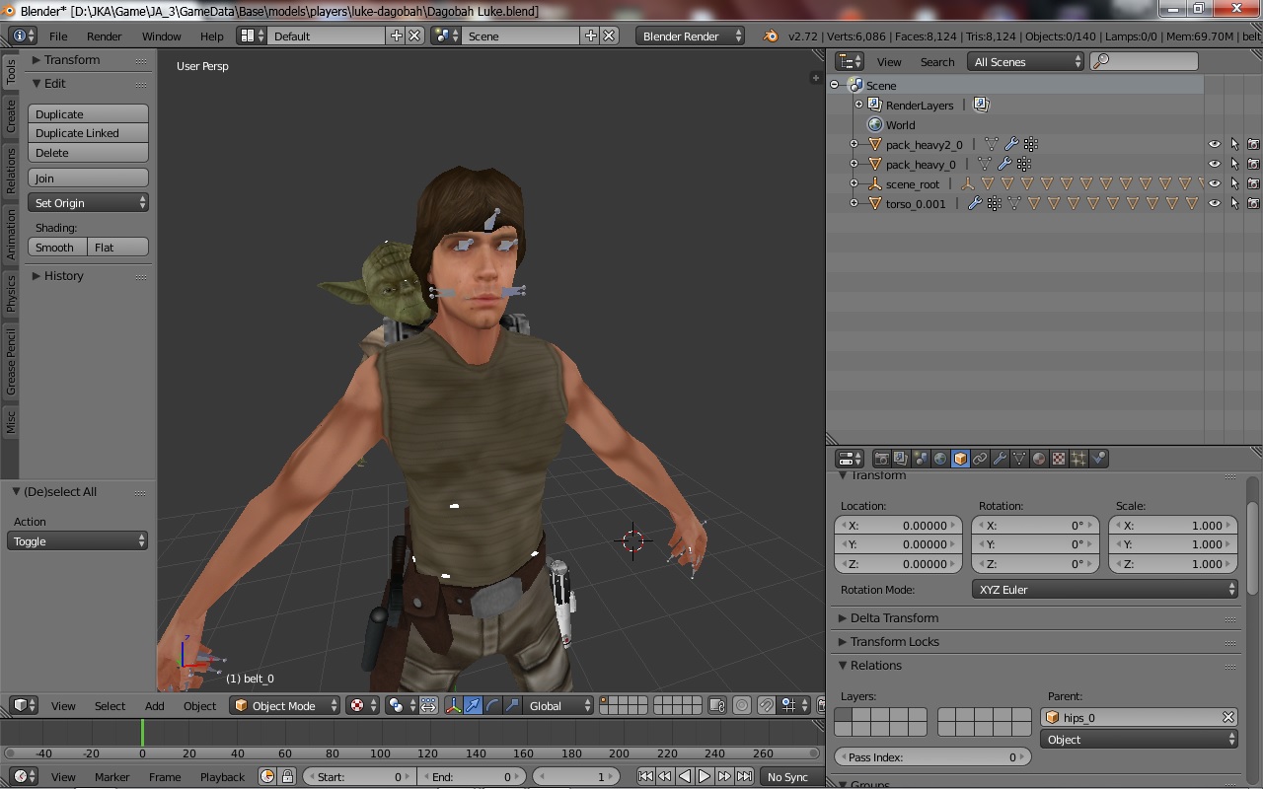Toggle visibility eye of scene_root

pyautogui.click(x=1215, y=183)
